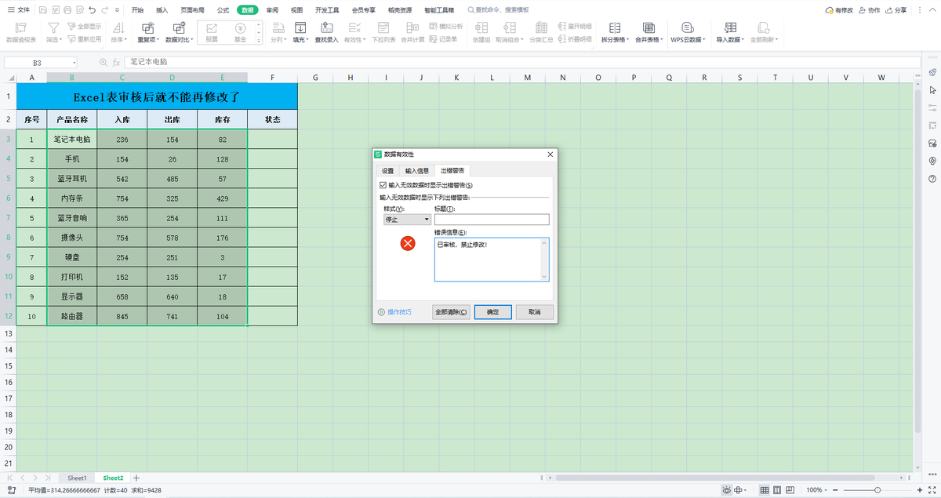The height and width of the screenshot is (498, 941).
Task: Click the Error Message (错误信息) text area
Action: coord(492,260)
